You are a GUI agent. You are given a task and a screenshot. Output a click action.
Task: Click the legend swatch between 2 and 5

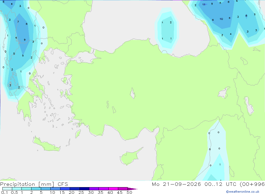click(36, 189)
